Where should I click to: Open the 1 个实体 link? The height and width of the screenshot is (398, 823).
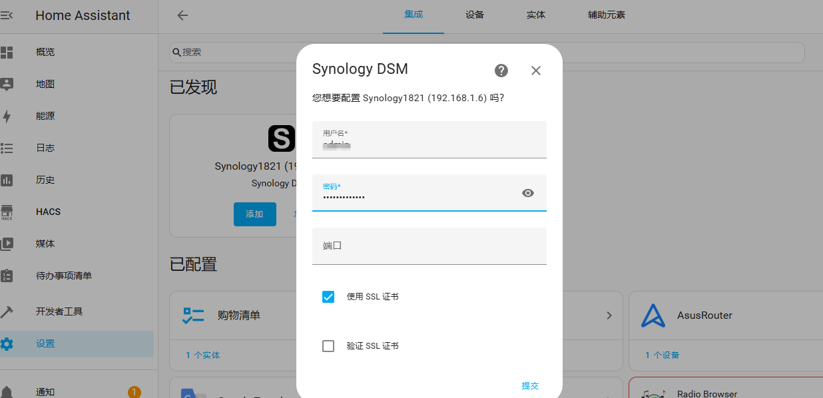pos(202,355)
